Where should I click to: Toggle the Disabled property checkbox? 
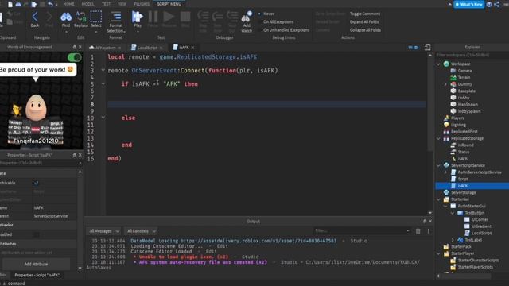(37, 234)
